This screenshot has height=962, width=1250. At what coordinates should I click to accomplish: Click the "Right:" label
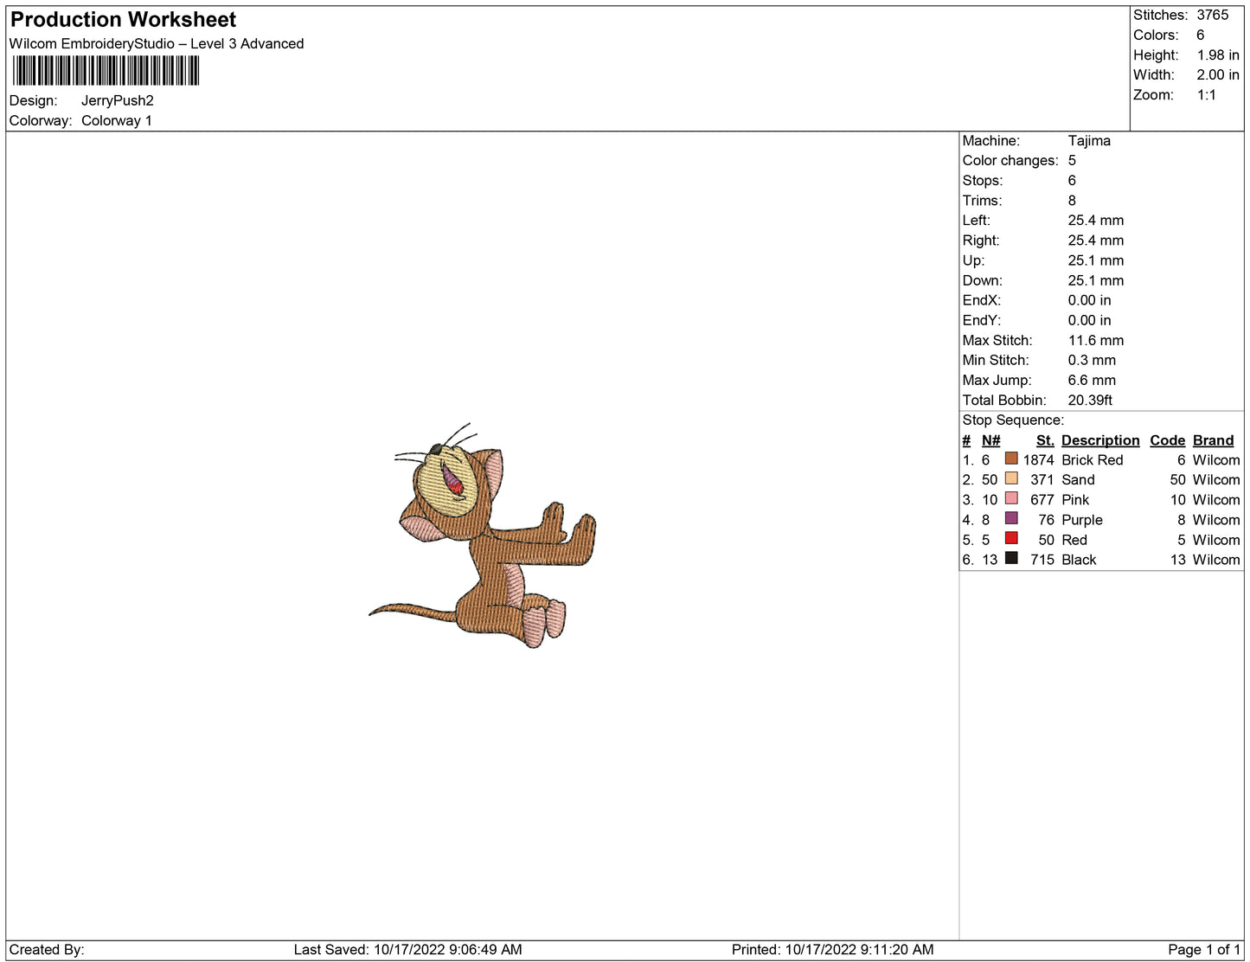(981, 240)
